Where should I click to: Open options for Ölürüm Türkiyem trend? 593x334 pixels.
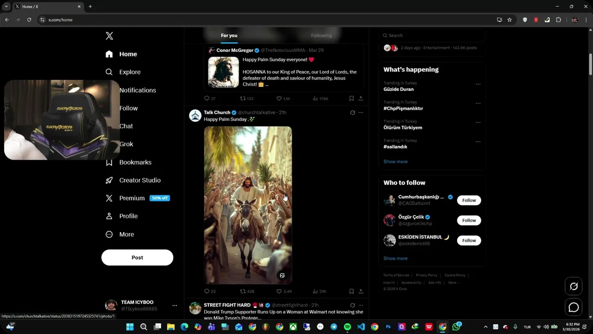pos(478,122)
